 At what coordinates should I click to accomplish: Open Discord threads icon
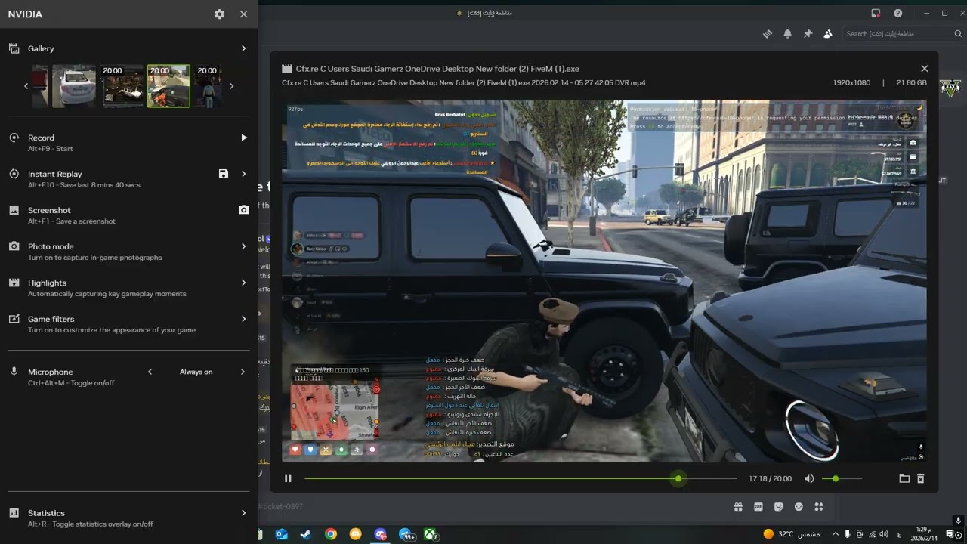tap(768, 34)
